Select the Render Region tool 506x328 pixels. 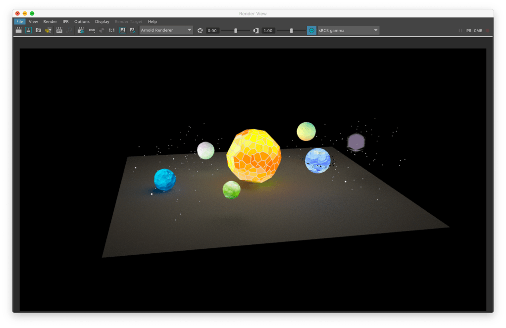[x=28, y=31]
